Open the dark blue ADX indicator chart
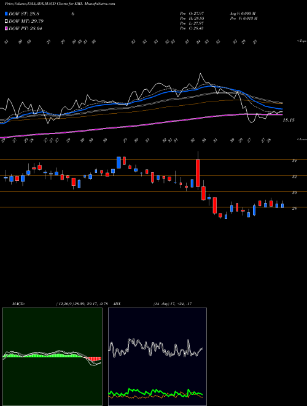The width and height of the screenshot is (307, 406). tap(157, 357)
